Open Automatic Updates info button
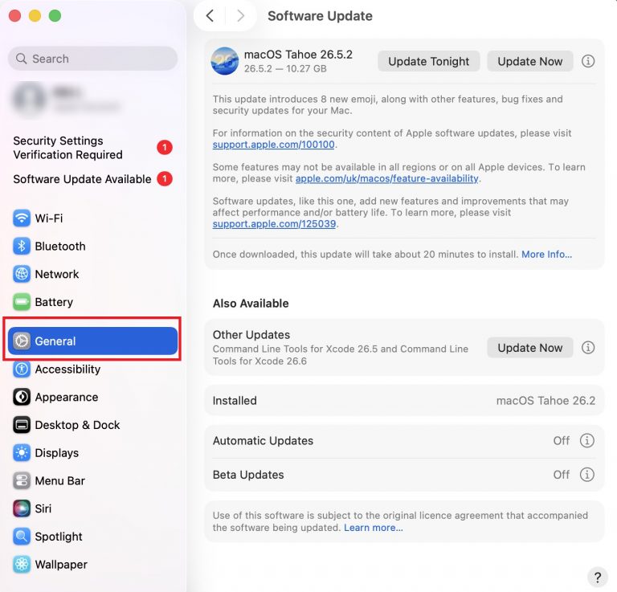617x592 pixels. point(586,440)
